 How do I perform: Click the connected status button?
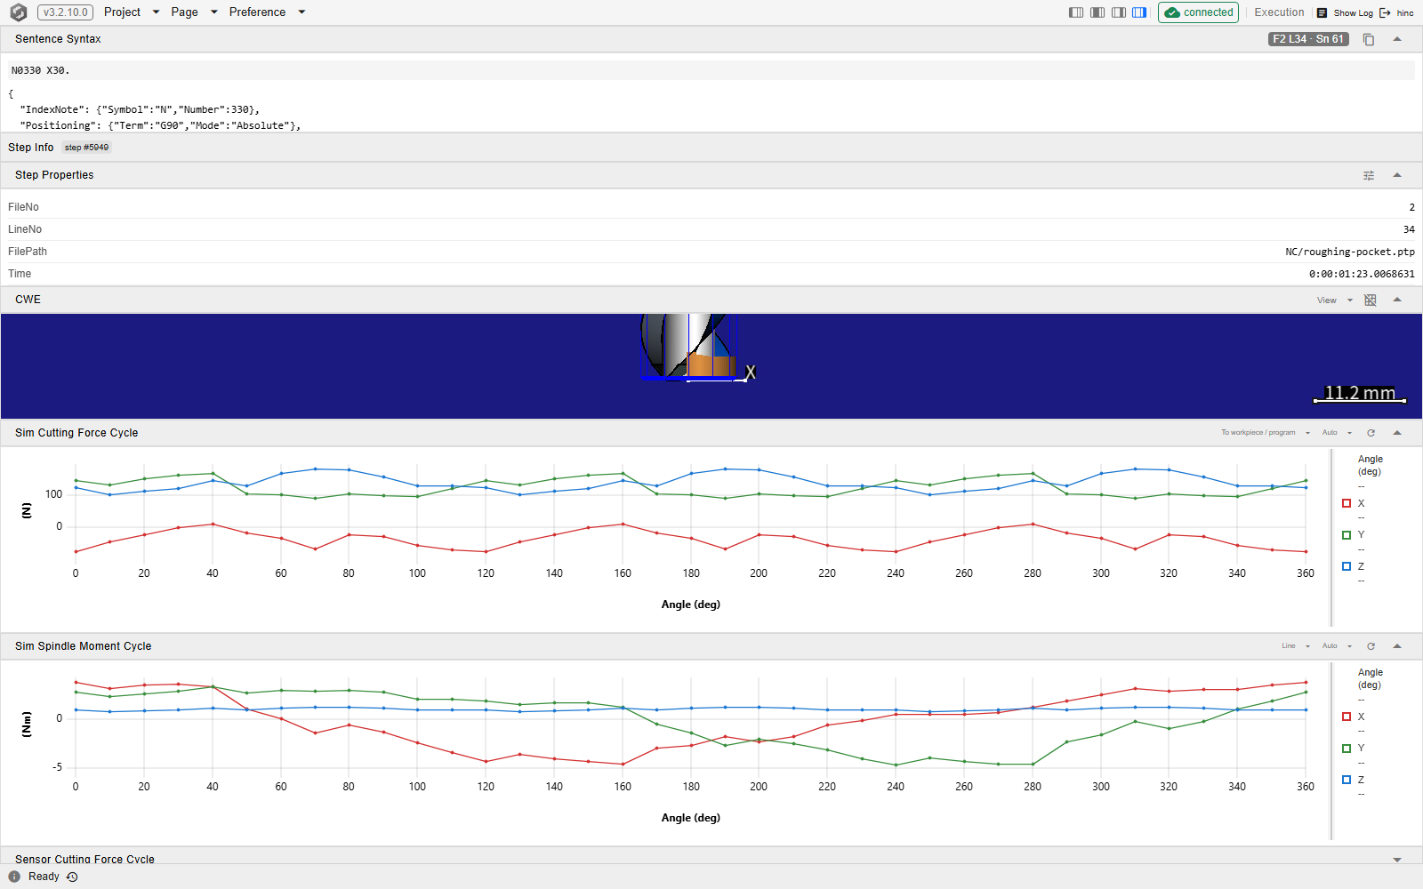click(x=1198, y=12)
